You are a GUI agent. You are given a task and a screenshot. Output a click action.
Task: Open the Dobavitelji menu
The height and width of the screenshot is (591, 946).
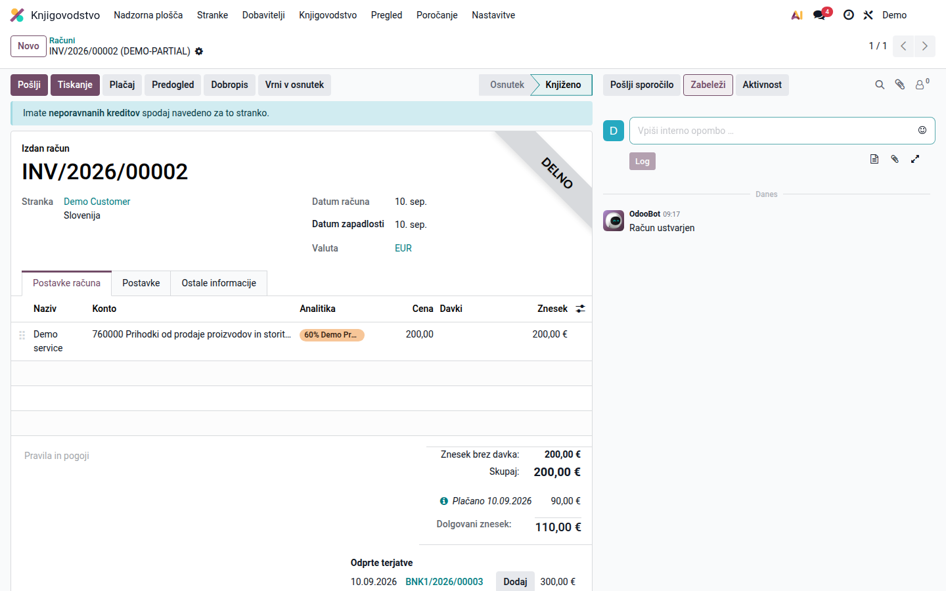point(263,15)
